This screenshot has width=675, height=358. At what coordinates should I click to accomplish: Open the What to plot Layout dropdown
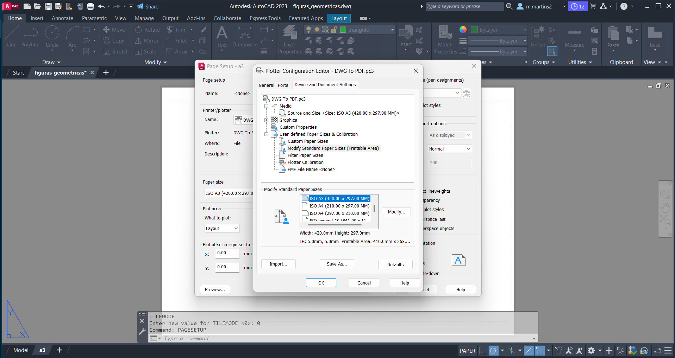pyautogui.click(x=222, y=228)
